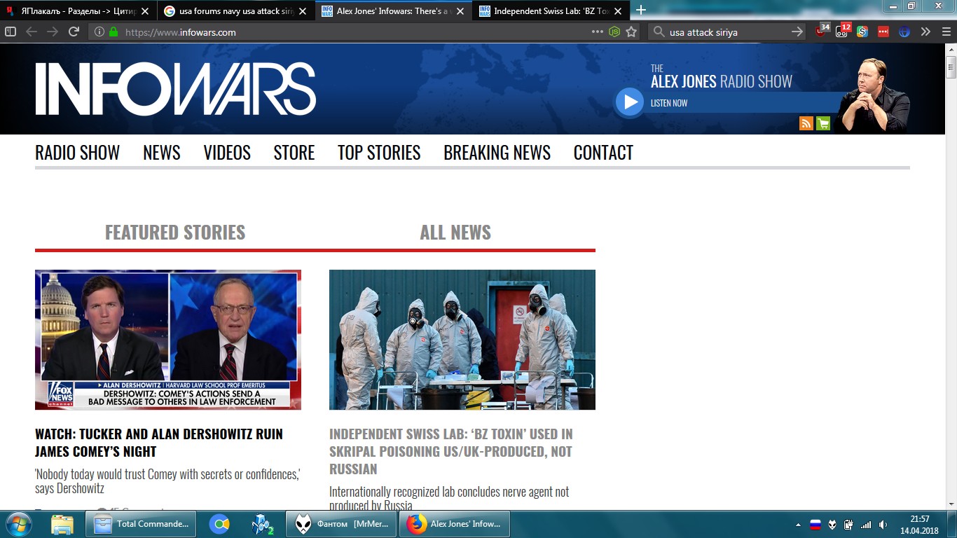The height and width of the screenshot is (538, 957).
Task: Open the CONTACT menu item
Action: click(x=603, y=153)
